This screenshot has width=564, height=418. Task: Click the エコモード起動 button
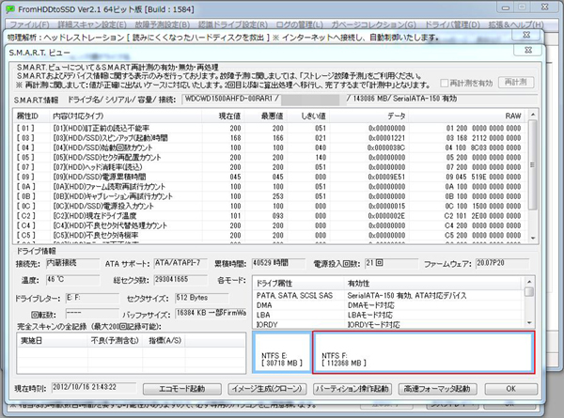click(x=182, y=389)
